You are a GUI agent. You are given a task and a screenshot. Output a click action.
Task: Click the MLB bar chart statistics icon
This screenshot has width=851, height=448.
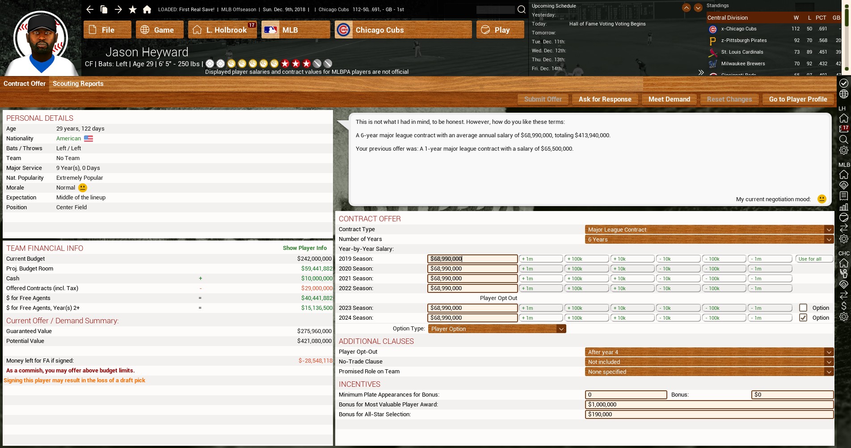844,207
